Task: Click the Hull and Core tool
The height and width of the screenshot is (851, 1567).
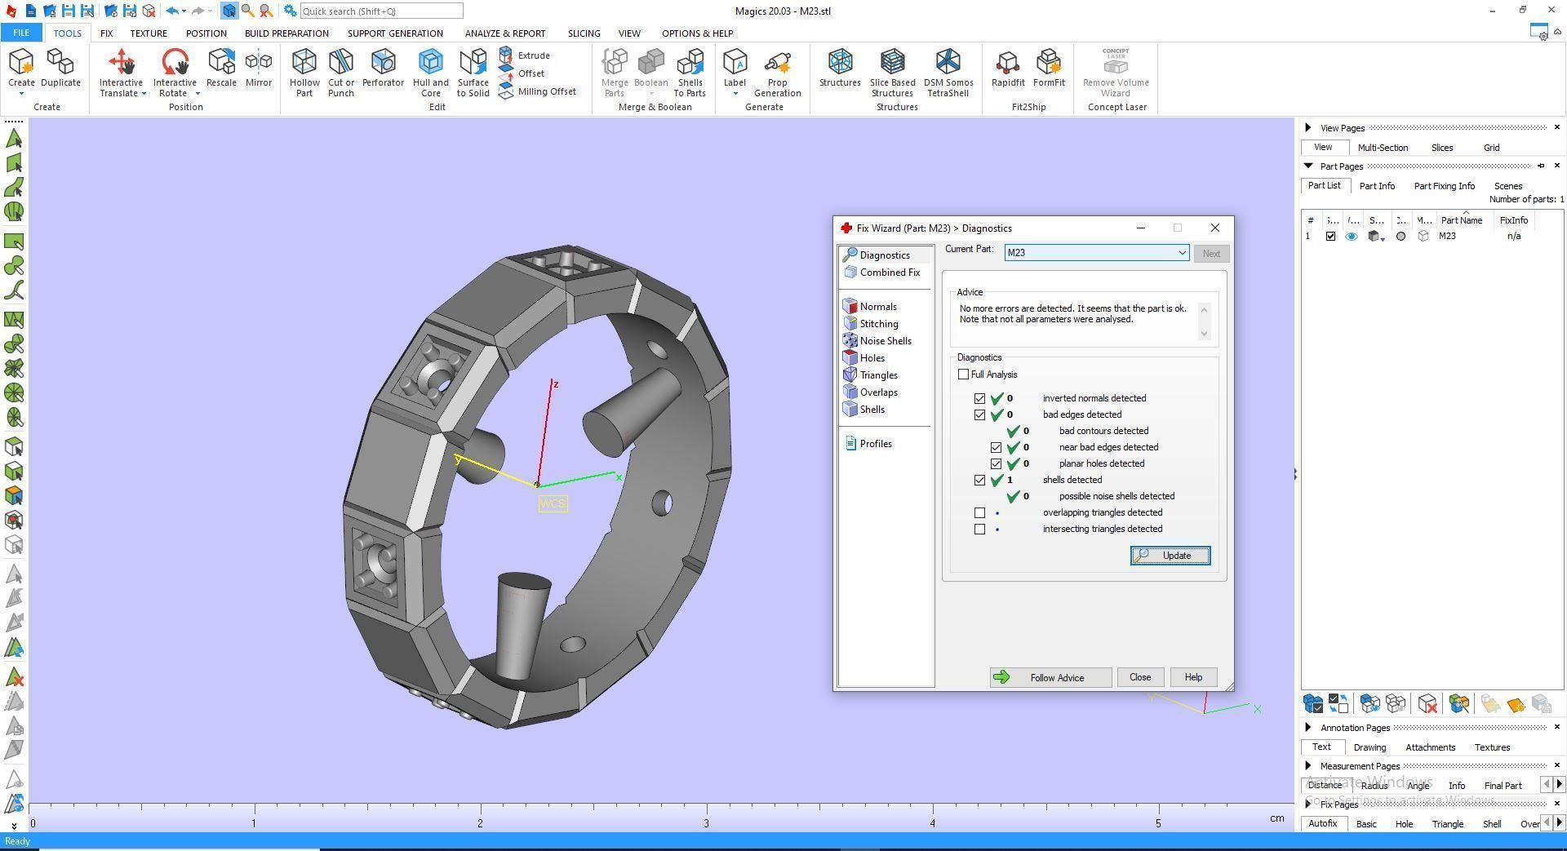Action: tap(430, 72)
